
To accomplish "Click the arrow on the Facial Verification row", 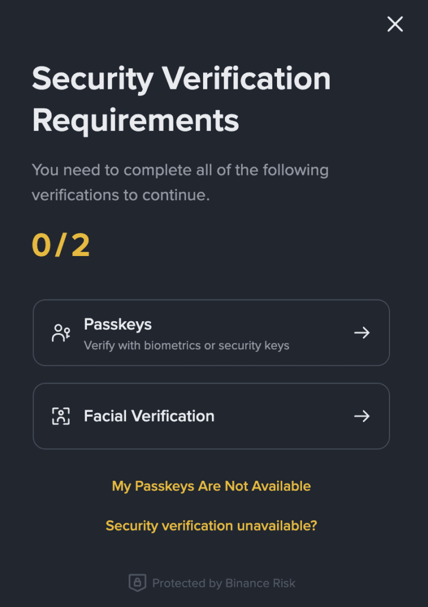I will point(362,416).
